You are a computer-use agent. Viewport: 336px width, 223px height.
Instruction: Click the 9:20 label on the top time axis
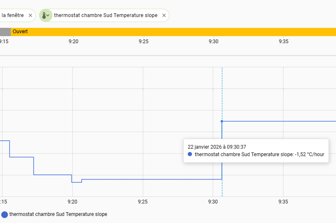[x=73, y=42]
